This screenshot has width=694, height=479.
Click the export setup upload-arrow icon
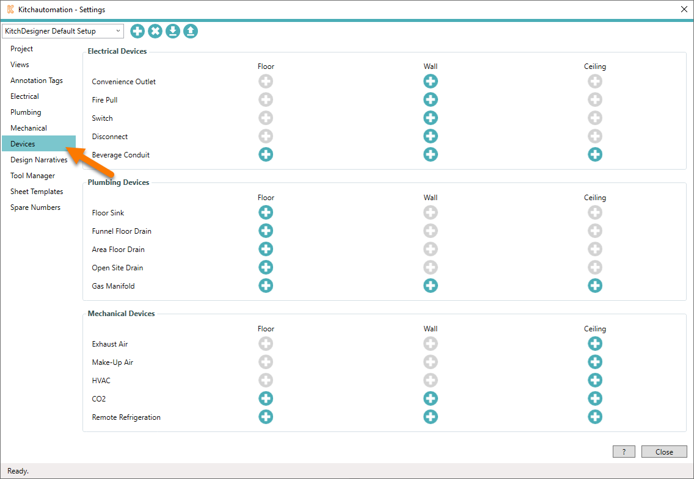(x=191, y=31)
